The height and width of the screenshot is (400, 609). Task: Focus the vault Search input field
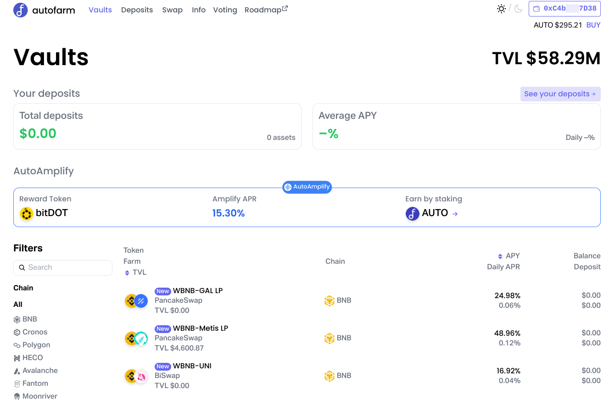tap(63, 268)
